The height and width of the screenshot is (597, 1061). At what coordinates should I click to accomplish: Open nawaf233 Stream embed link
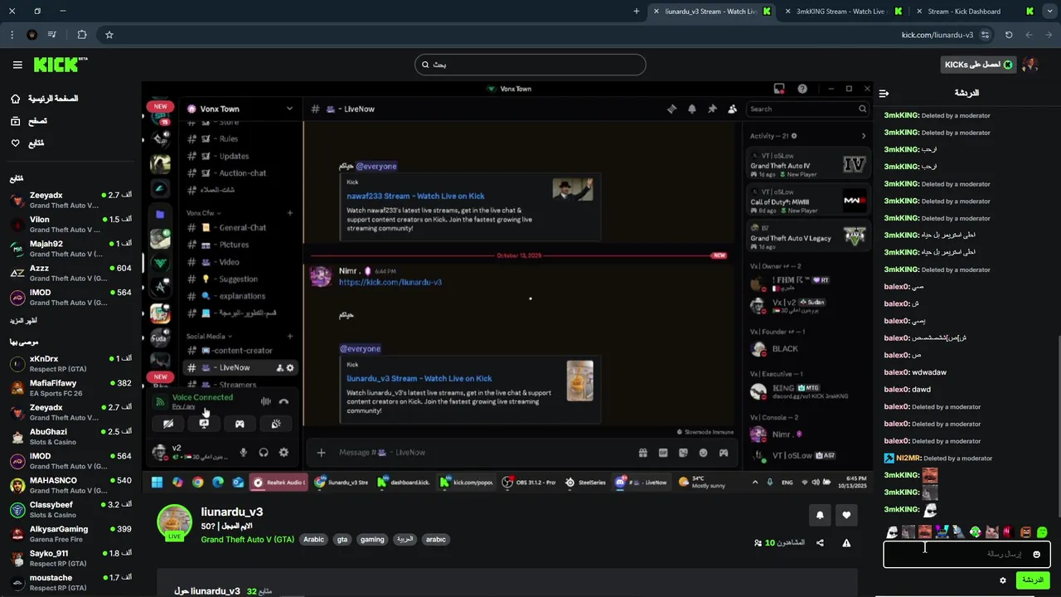(415, 196)
